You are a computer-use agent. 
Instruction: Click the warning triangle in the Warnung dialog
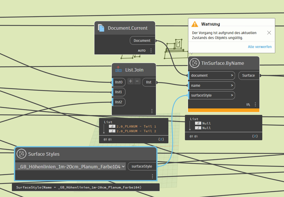coord(195,24)
